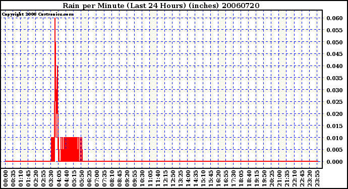This screenshot has width=348, height=189.
Task: Pick the 11:40 x-axis label
Action: [x=157, y=178]
